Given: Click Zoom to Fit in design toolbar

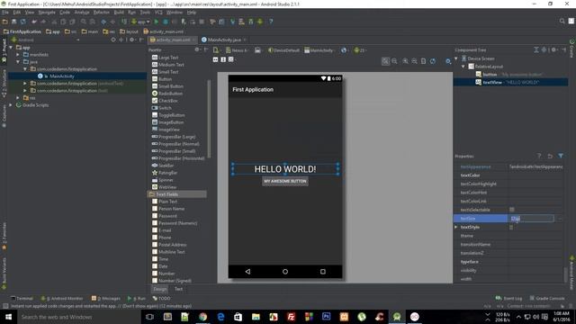Looking at the screenshot, I should coord(385,61).
